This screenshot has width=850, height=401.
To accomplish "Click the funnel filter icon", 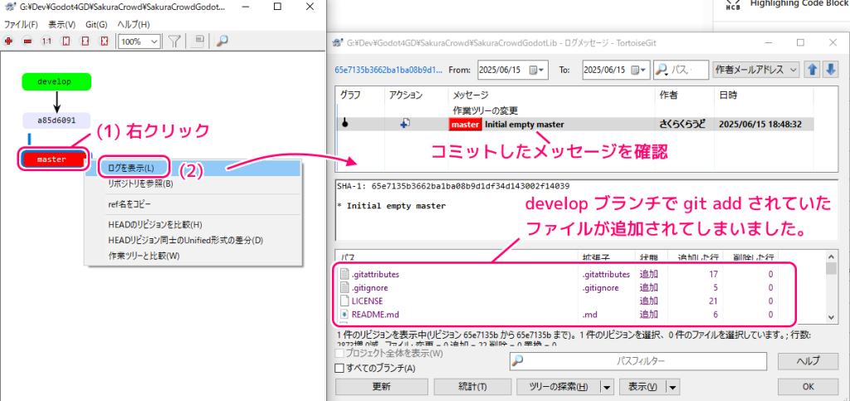I will pos(174,42).
